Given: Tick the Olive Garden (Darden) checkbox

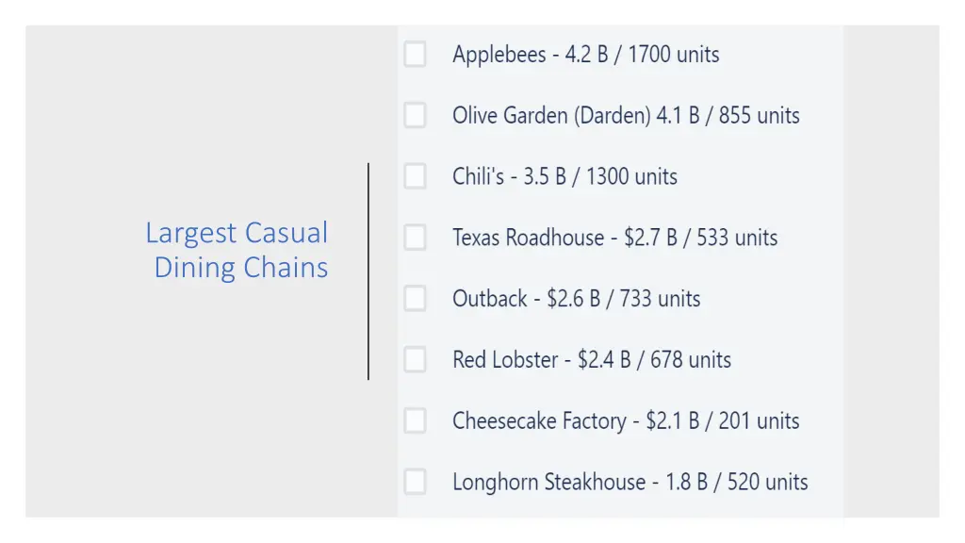Looking at the screenshot, I should pos(415,115).
